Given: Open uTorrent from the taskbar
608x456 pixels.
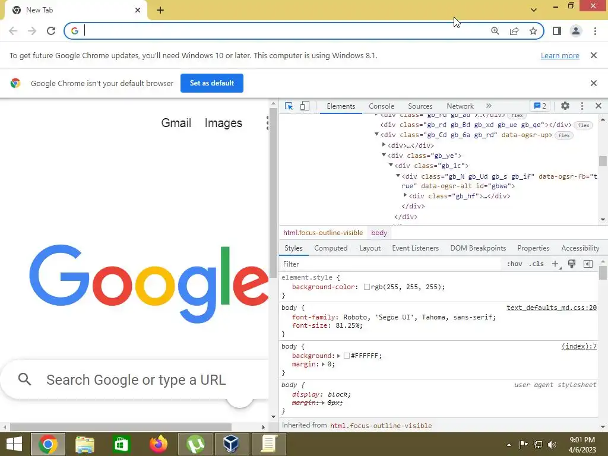Looking at the screenshot, I should [195, 444].
